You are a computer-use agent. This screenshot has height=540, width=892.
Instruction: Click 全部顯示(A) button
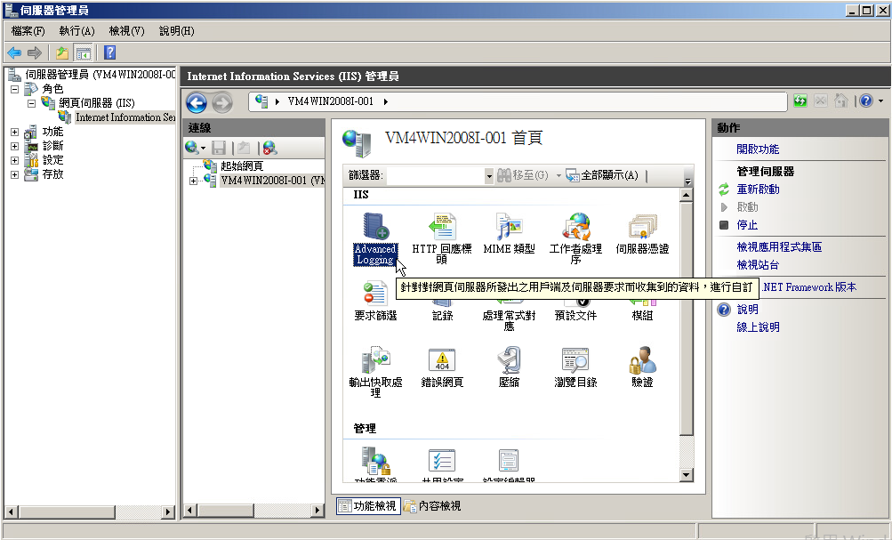pos(602,175)
